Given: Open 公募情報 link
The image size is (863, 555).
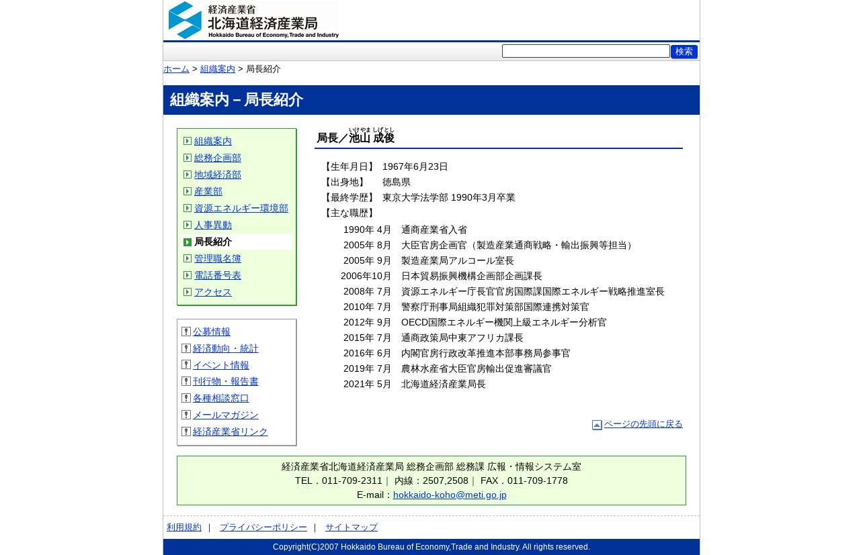Looking at the screenshot, I should 212,332.
